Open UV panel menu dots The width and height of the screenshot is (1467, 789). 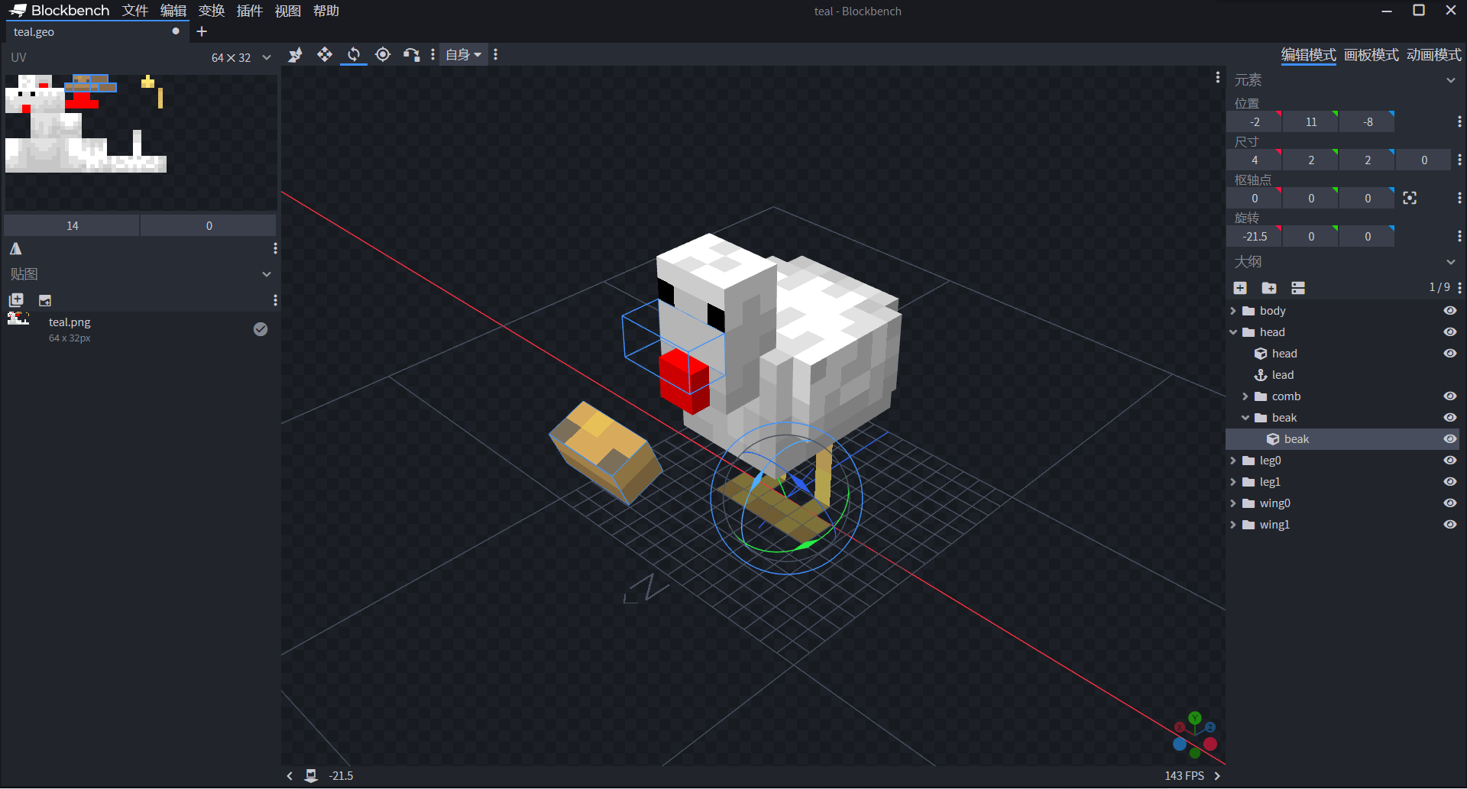point(275,248)
